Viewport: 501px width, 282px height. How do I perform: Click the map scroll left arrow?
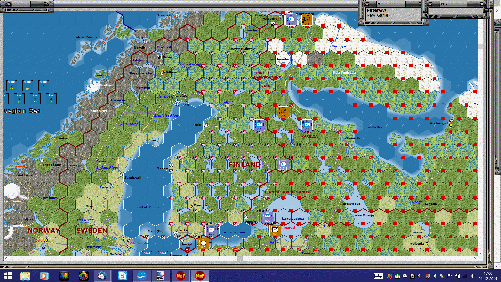[x=6, y=258]
